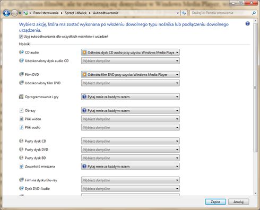260x210 pixels.
Task: Click the Dysk DVD-Audio icon
Action: (21, 188)
